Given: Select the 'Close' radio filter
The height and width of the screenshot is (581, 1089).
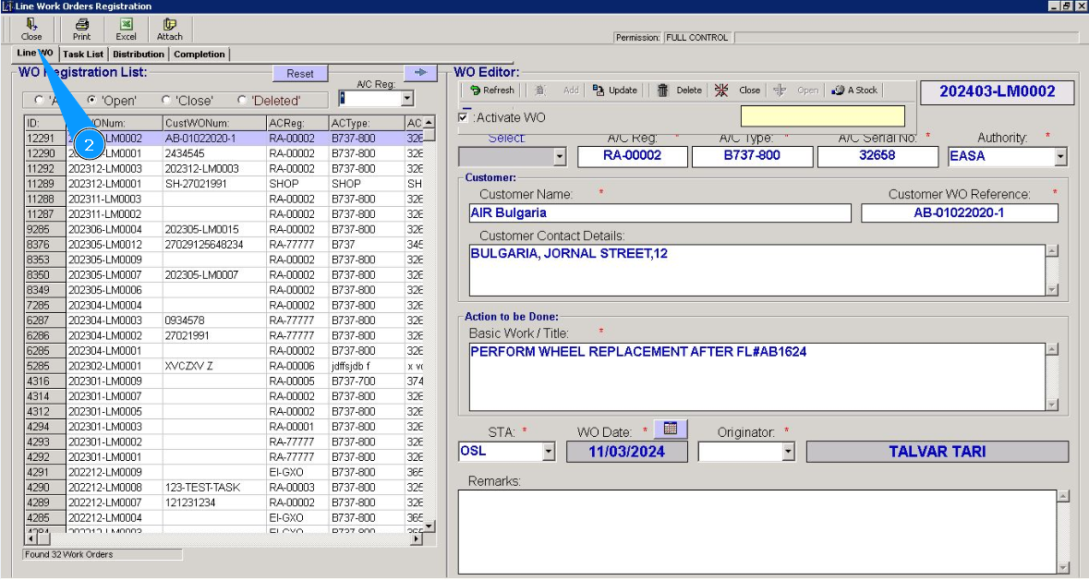Looking at the screenshot, I should [166, 101].
